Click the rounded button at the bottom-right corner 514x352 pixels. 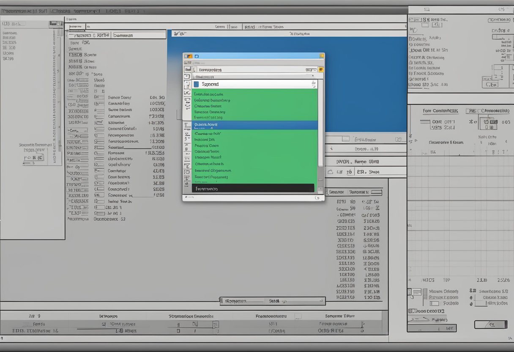pyautogui.click(x=490, y=324)
